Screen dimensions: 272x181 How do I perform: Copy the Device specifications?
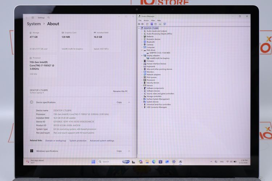point(119,102)
